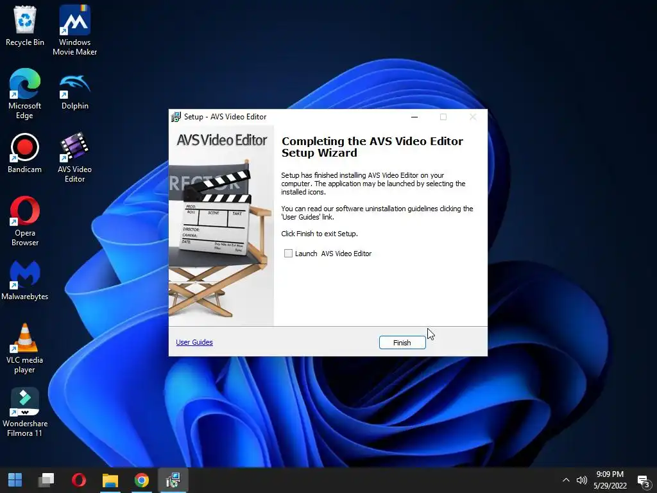
Task: Launch Google Chrome from the taskbar
Action: click(x=142, y=480)
